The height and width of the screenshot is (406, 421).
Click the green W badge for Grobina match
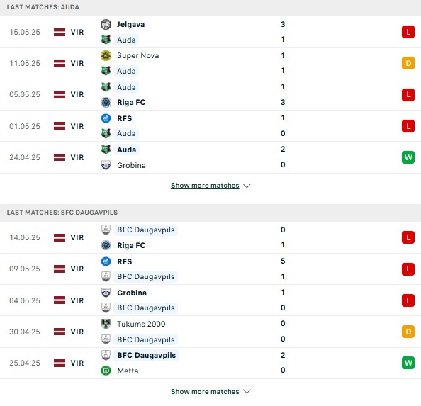[408, 157]
